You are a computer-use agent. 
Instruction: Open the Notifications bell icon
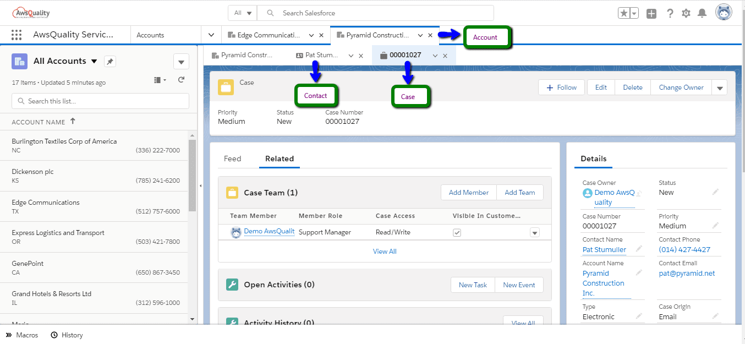pos(702,13)
